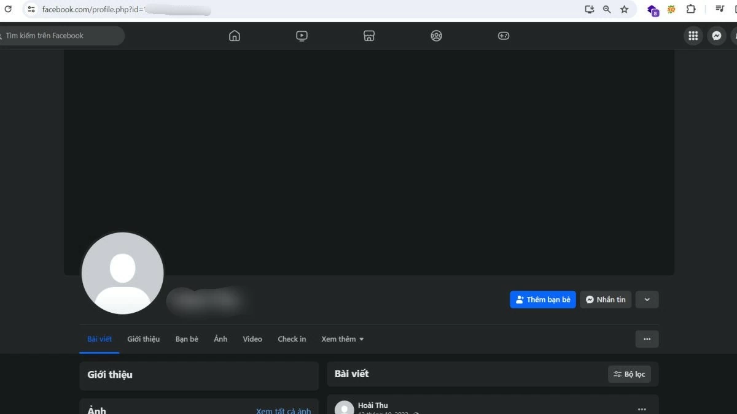737x414 pixels.
Task: Open the Facebook Home feed
Action: pyautogui.click(x=234, y=36)
